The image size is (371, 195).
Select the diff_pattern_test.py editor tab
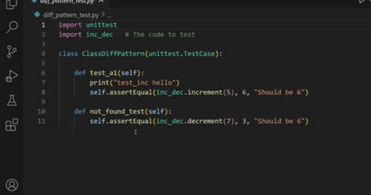[67, 2]
